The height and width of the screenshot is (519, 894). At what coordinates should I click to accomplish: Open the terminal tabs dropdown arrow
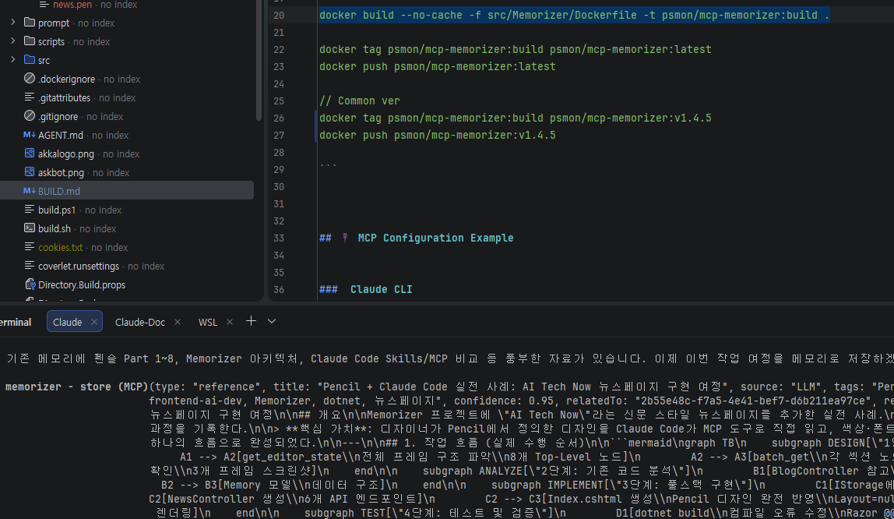[272, 321]
